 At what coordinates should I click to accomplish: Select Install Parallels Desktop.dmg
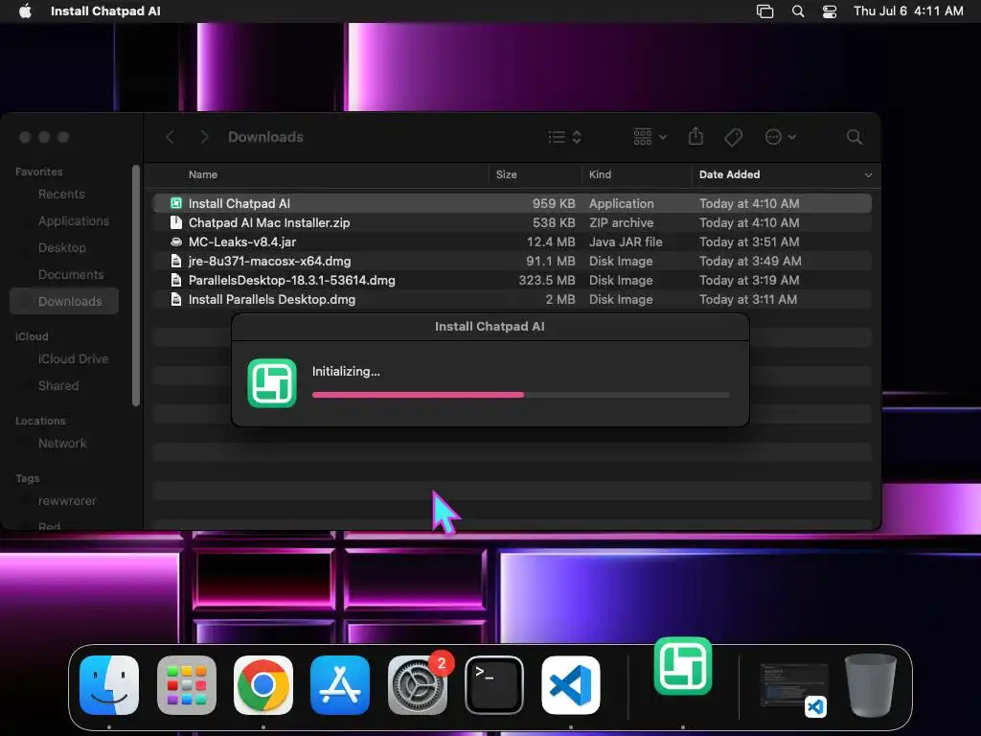click(x=512, y=299)
